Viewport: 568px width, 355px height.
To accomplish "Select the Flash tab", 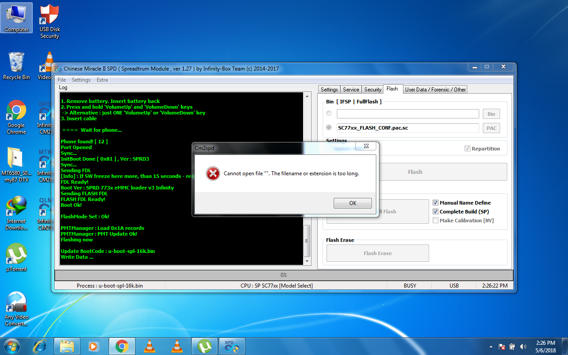I will (392, 89).
